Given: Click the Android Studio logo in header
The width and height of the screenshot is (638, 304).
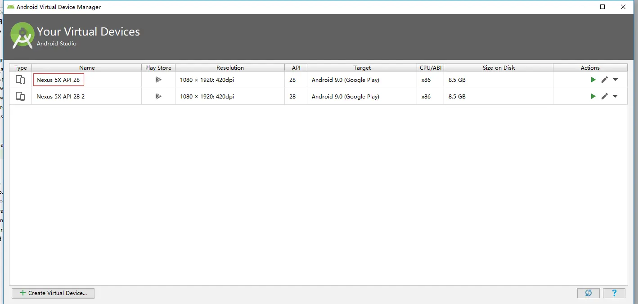Looking at the screenshot, I should coord(22,35).
